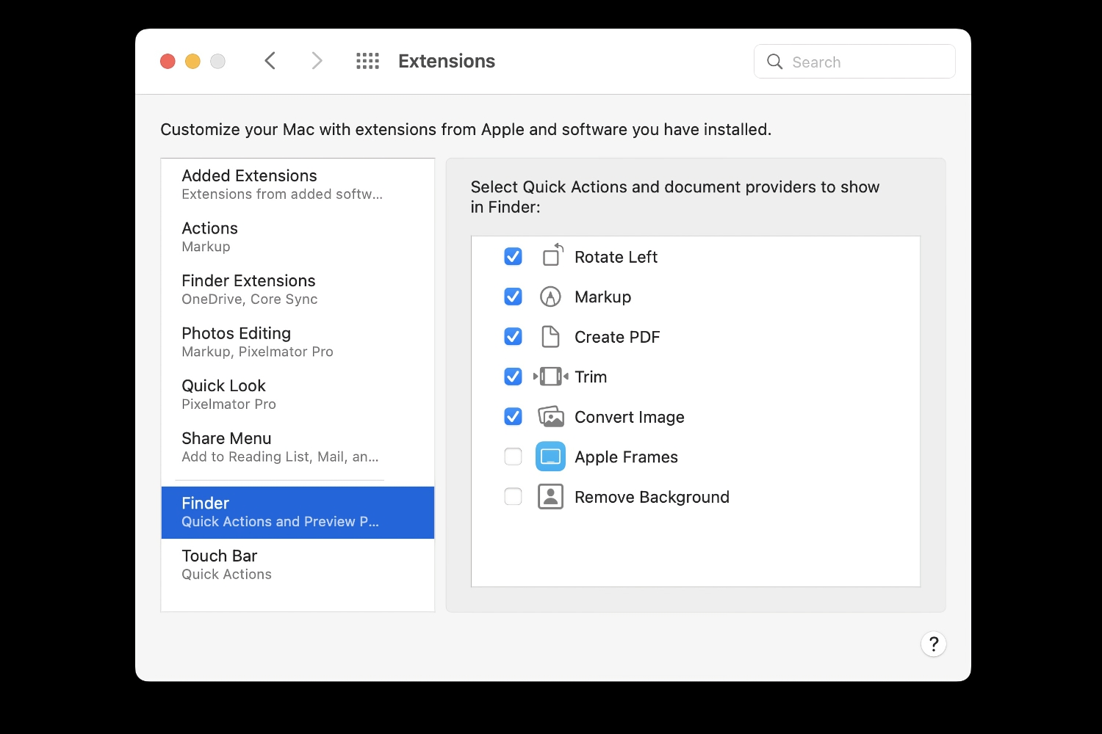Uncheck the Convert Image checkbox
This screenshot has width=1102, height=734.
pos(513,417)
